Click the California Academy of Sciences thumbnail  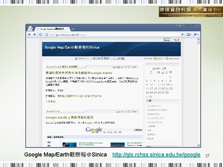(x=69, y=144)
